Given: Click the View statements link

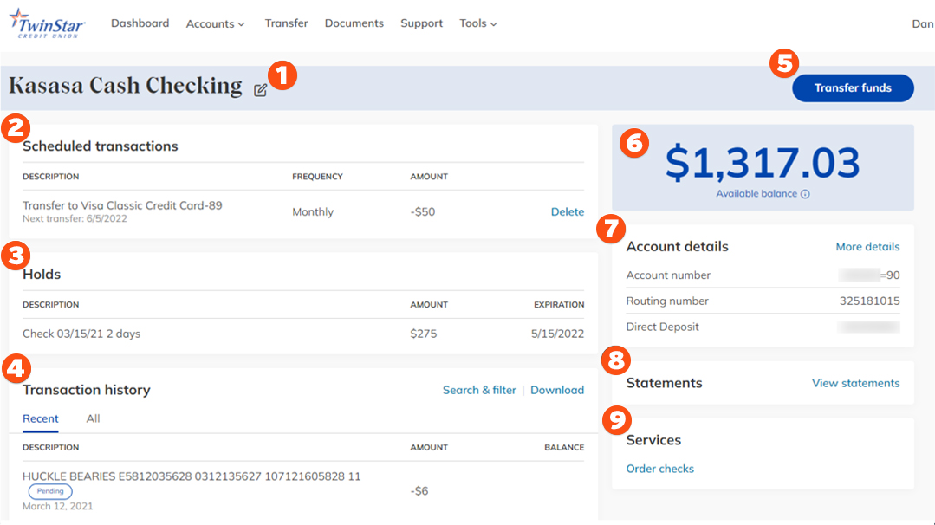Looking at the screenshot, I should point(855,383).
